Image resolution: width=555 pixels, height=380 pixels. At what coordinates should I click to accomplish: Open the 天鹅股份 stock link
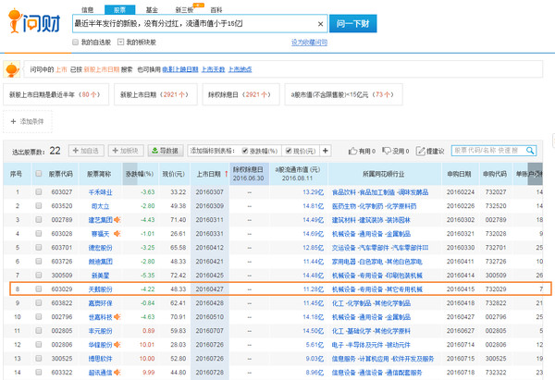click(x=100, y=289)
